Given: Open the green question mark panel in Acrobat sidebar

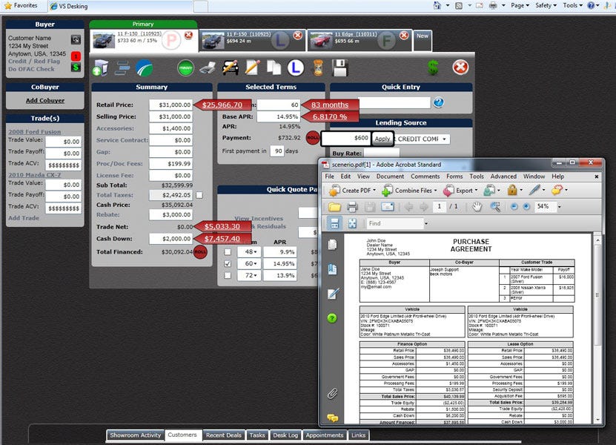Looking at the screenshot, I should pyautogui.click(x=332, y=318).
